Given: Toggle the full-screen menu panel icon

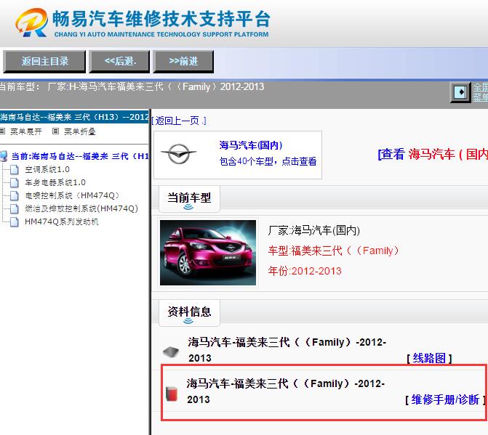Looking at the screenshot, I should 460,92.
